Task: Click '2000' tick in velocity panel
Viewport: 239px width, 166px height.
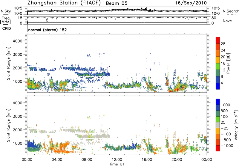Action: point(17,130)
